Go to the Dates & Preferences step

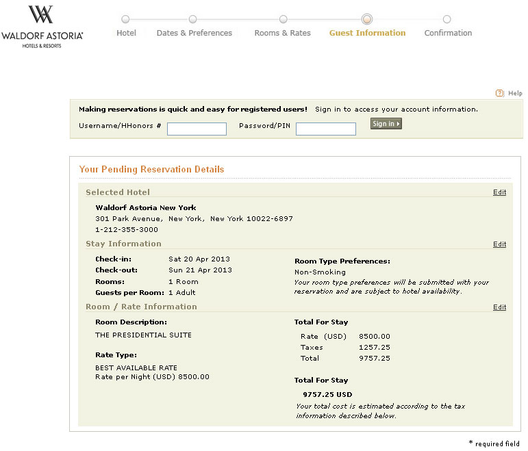(x=194, y=33)
